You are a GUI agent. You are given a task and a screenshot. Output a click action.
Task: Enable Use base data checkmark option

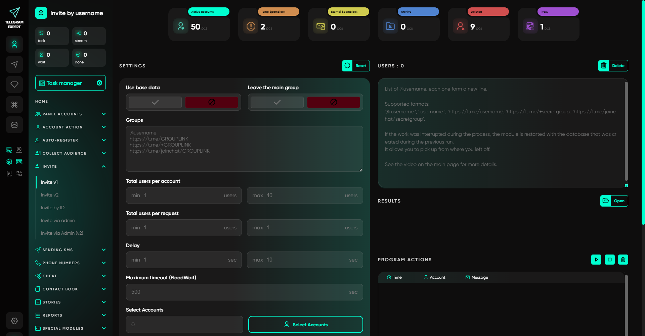(155, 102)
